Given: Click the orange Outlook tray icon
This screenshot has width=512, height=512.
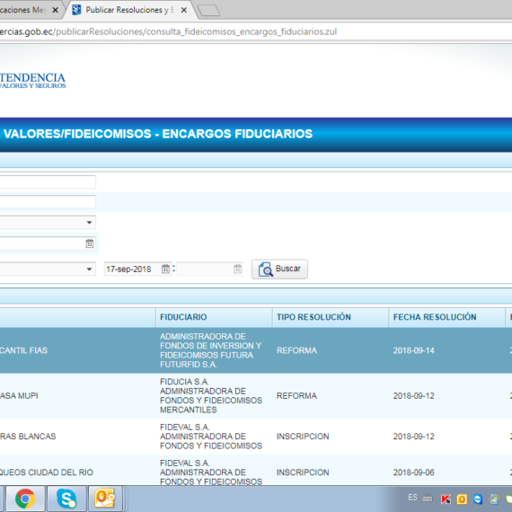Looking at the screenshot, I should tap(462, 499).
